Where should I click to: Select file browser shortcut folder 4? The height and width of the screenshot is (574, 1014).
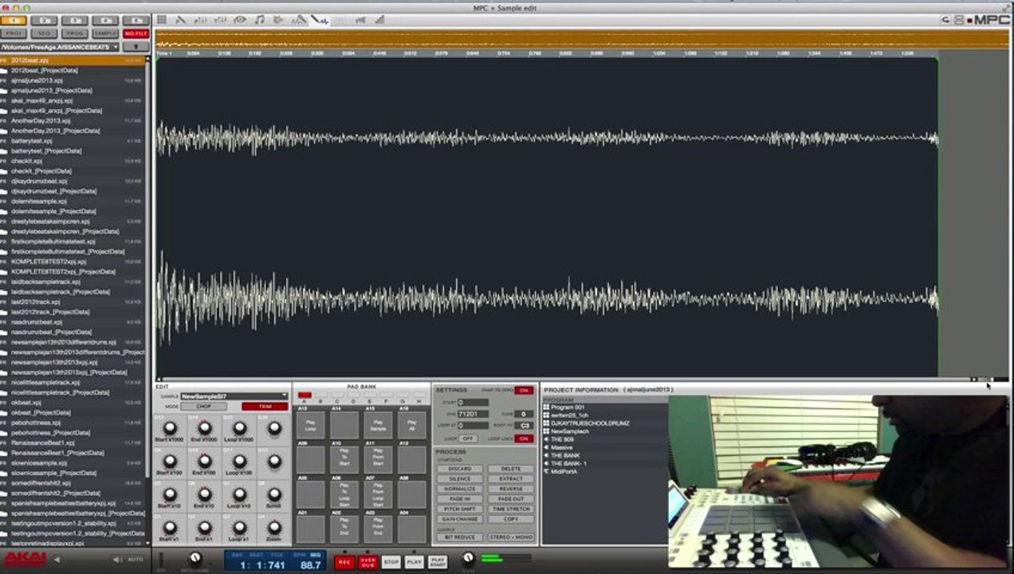(x=104, y=20)
